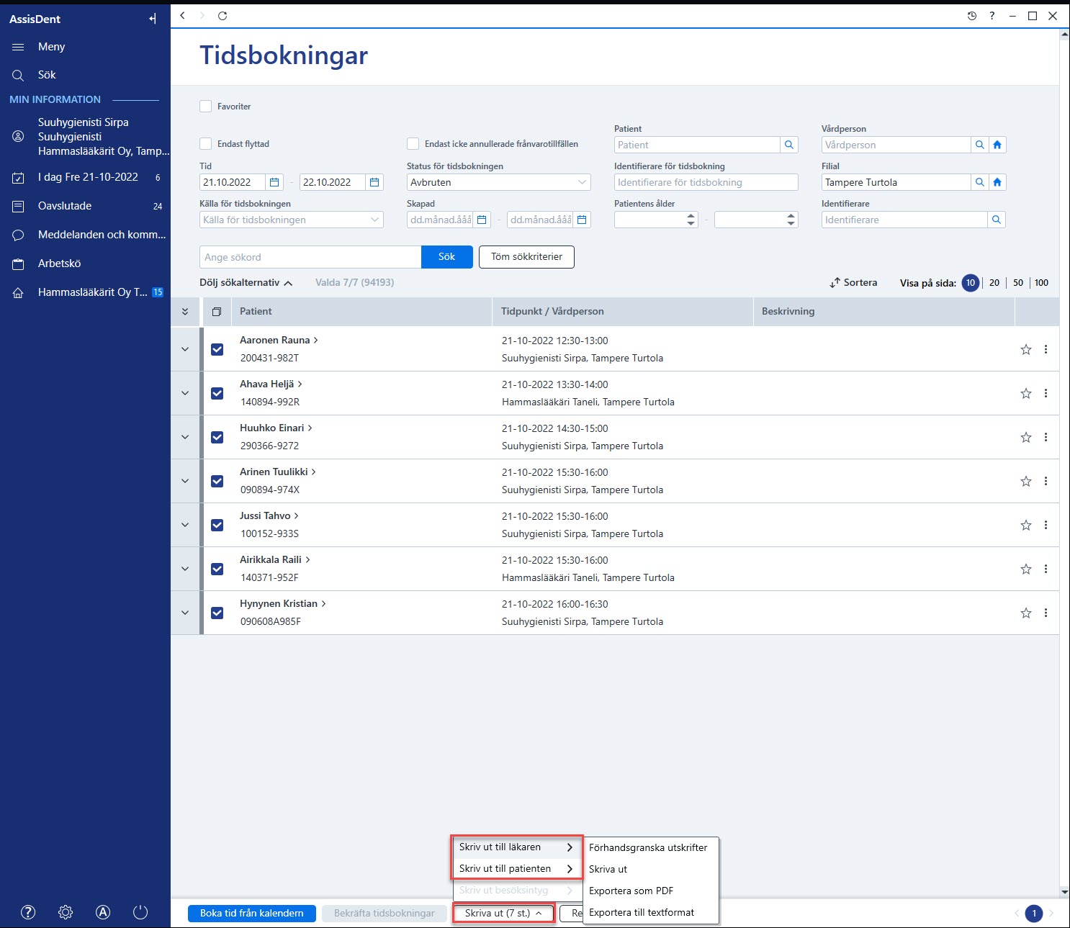Uncheck the Ahava Heljä row checkbox
The height and width of the screenshot is (928, 1070).
point(217,394)
